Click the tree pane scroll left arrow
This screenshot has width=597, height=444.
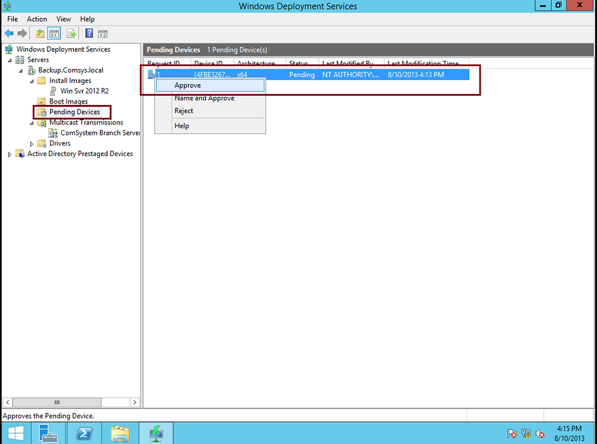pyautogui.click(x=7, y=402)
